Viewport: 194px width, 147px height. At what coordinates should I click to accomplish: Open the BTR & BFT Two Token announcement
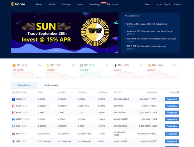point(147,46)
